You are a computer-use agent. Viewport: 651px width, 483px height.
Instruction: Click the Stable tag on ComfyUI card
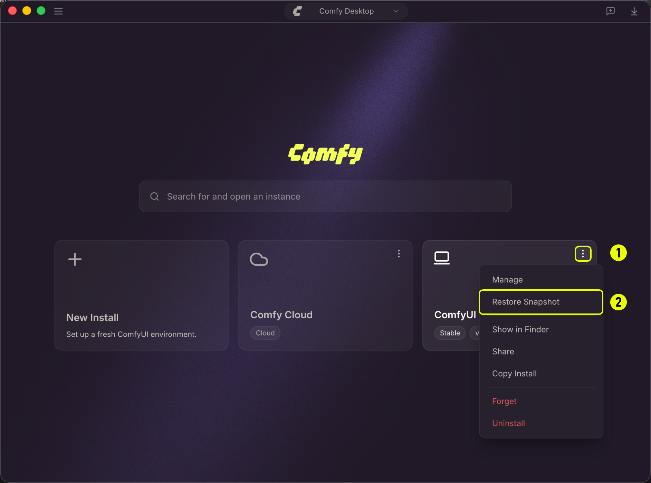[x=450, y=333]
